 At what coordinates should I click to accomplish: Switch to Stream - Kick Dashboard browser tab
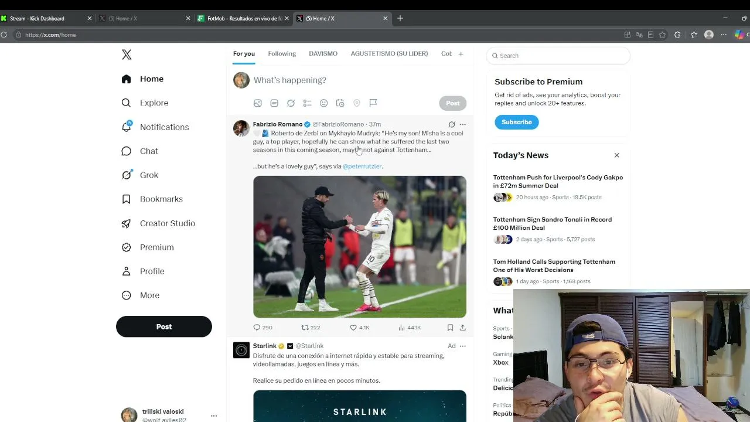[47, 18]
